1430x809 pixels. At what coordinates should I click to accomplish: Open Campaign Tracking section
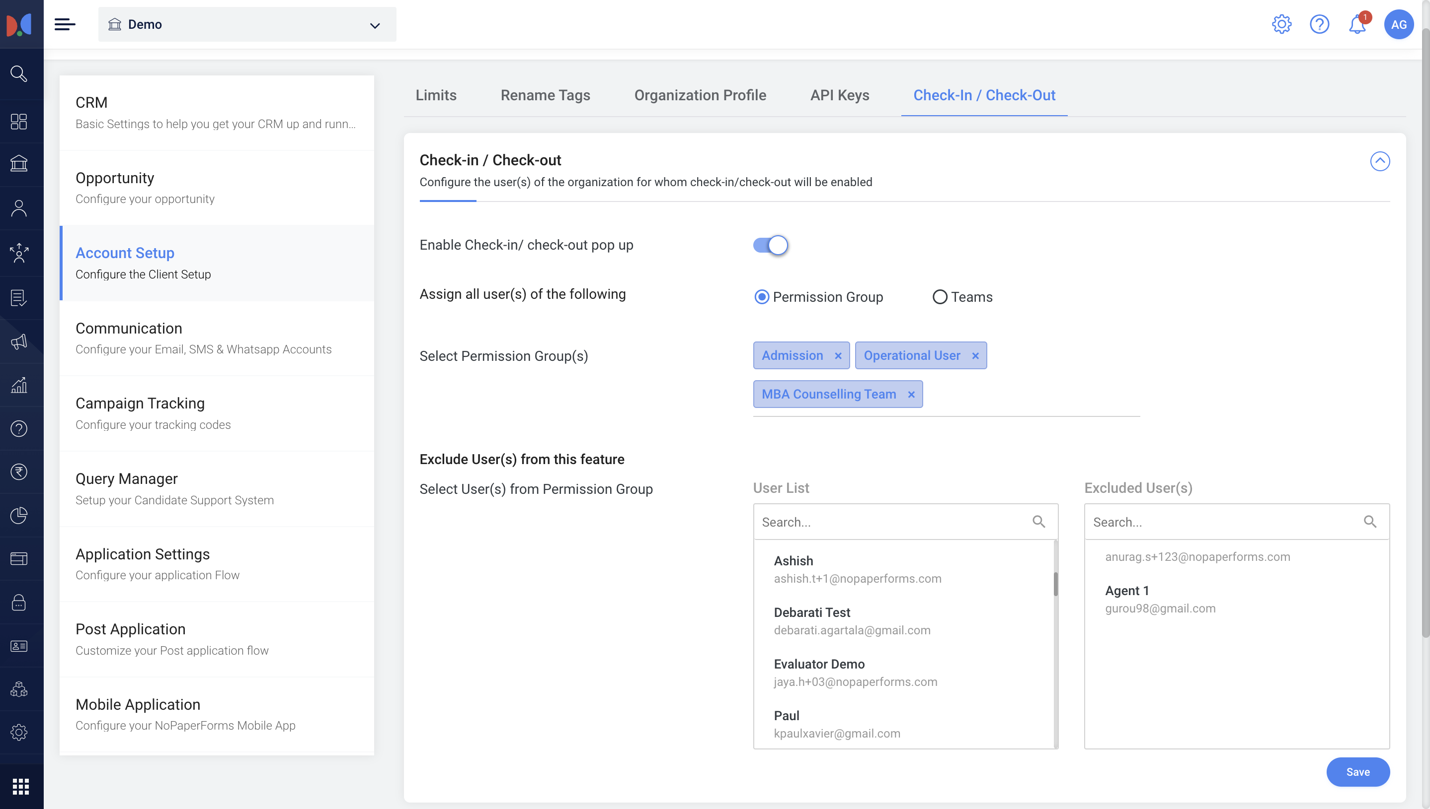pos(216,413)
